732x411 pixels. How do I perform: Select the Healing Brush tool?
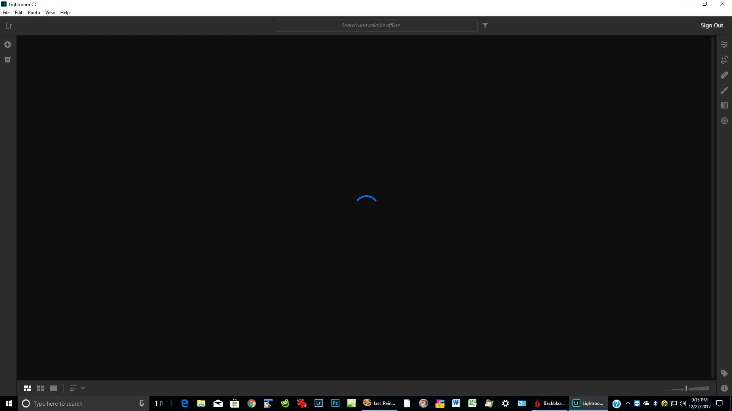[724, 75]
